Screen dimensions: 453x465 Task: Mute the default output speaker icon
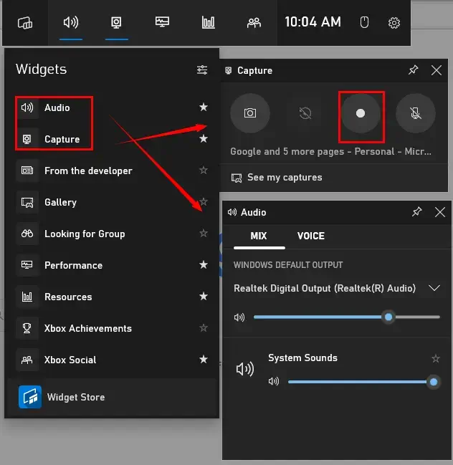click(239, 317)
